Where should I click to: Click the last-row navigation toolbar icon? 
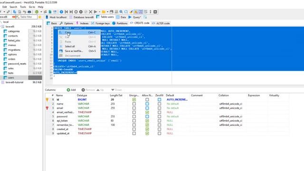71,12
